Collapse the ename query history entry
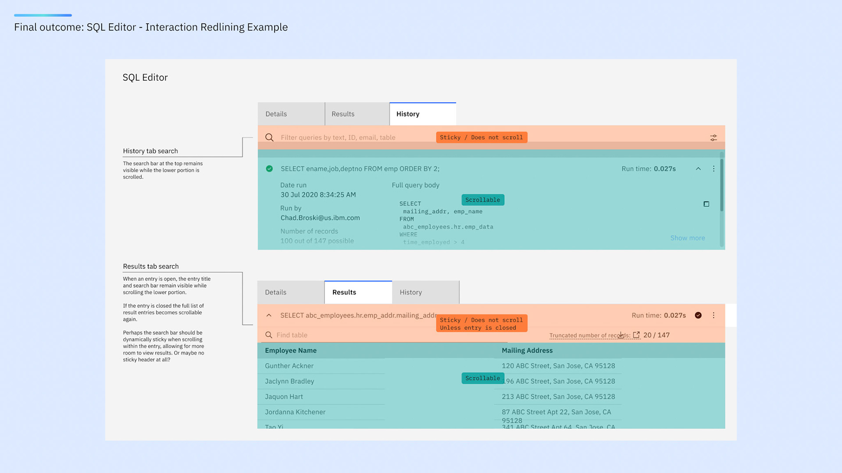This screenshot has height=473, width=842. point(698,169)
